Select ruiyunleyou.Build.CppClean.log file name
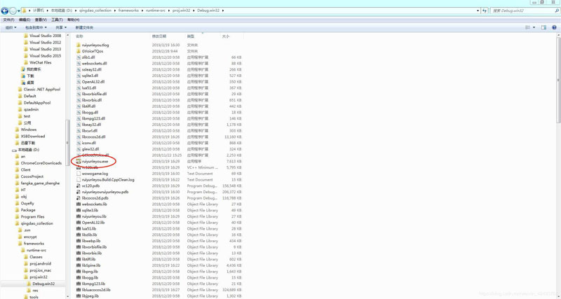Viewport: 561px width, 299px height. (108, 180)
